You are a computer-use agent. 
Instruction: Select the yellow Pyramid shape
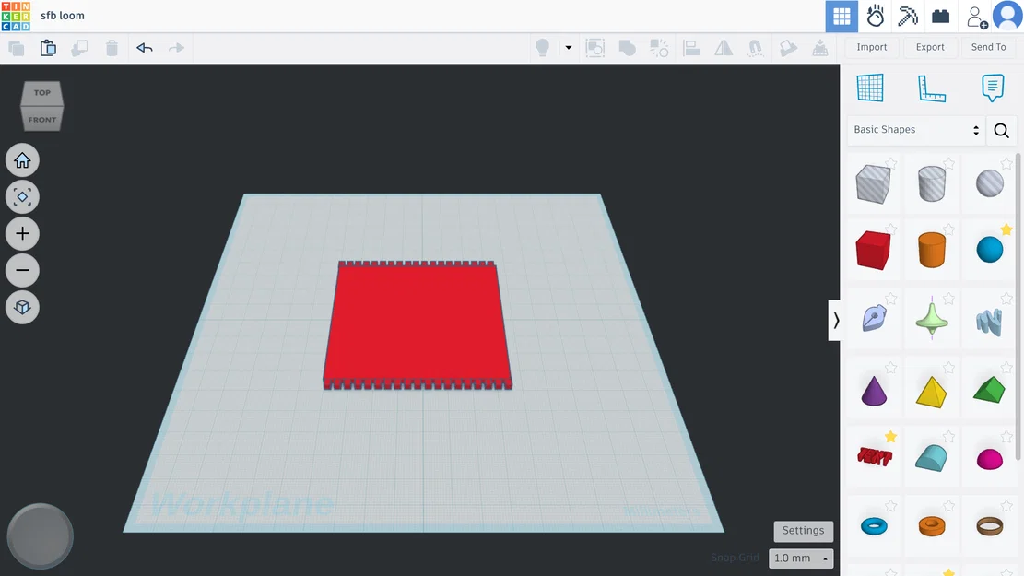click(x=931, y=392)
